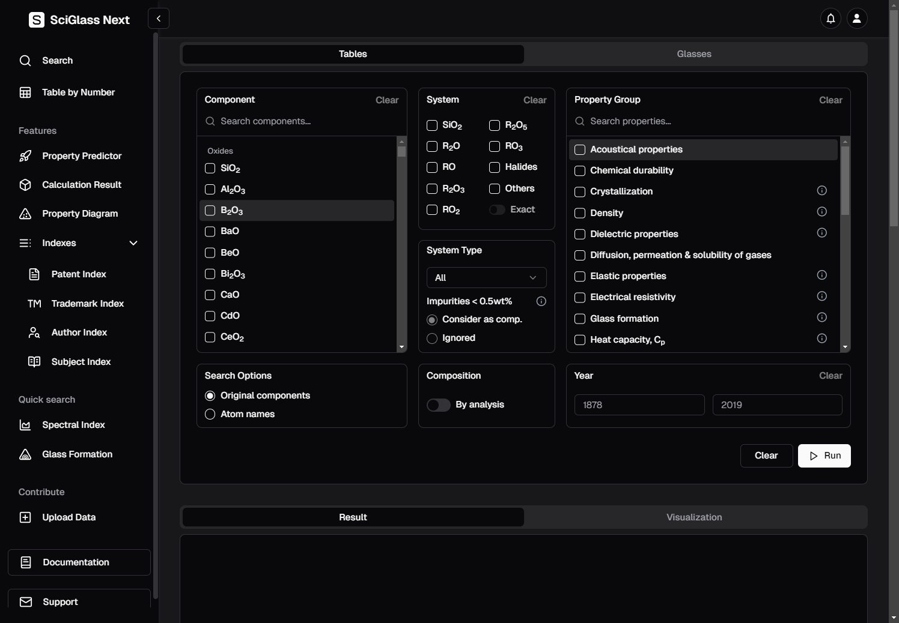Clear the Component selection
This screenshot has height=623, width=899.
pos(386,100)
